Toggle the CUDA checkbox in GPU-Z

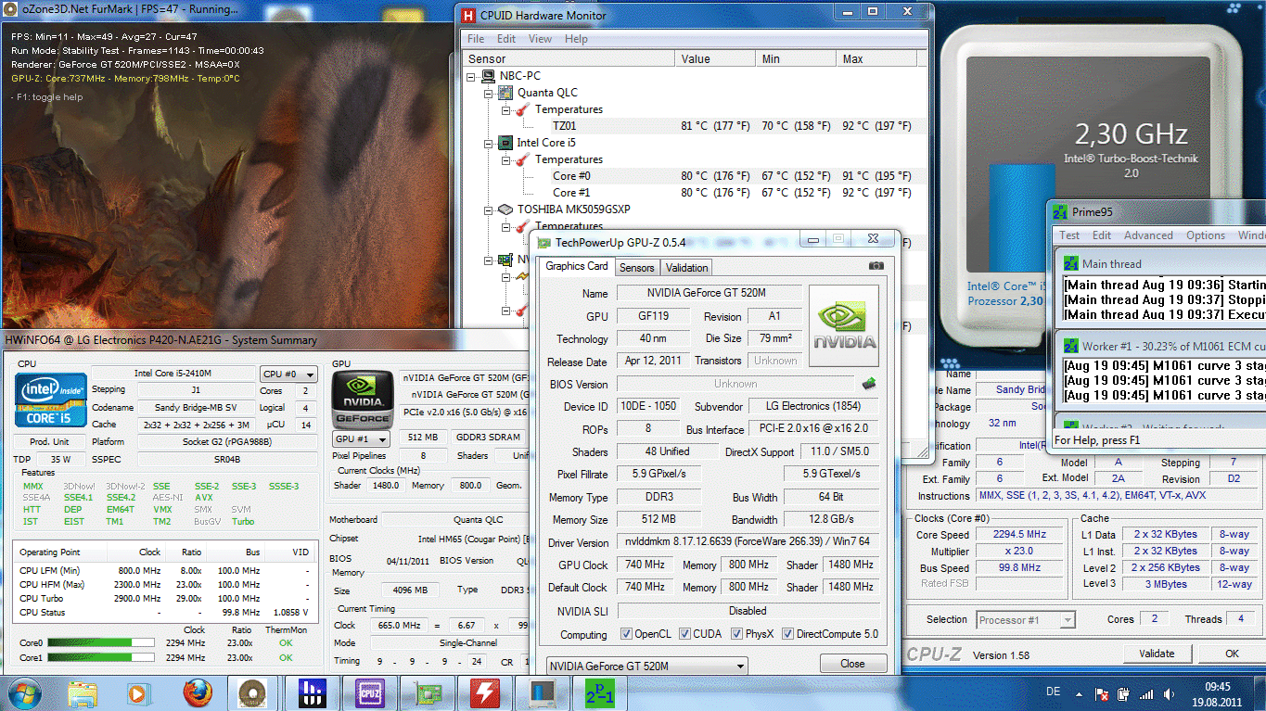pos(684,634)
